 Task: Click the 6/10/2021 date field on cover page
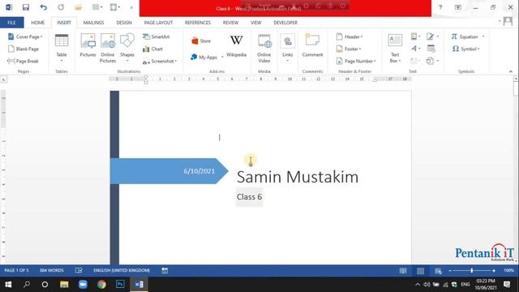[x=199, y=171]
